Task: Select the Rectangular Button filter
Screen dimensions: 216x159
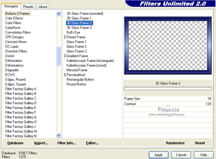Action: [80, 79]
